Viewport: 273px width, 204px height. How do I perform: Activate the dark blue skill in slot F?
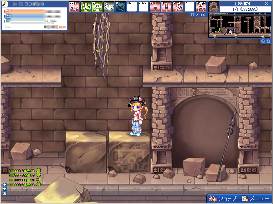click(x=120, y=7)
